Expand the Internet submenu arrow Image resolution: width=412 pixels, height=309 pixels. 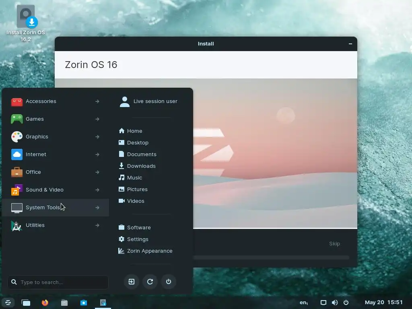coord(97,154)
